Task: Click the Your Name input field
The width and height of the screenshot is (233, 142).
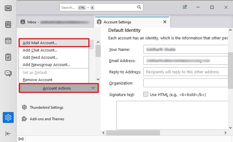Action: pos(186,49)
